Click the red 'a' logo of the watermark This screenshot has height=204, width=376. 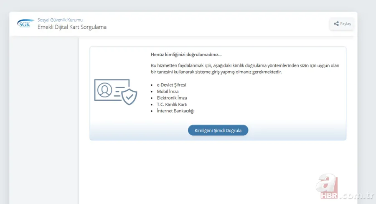327,183
